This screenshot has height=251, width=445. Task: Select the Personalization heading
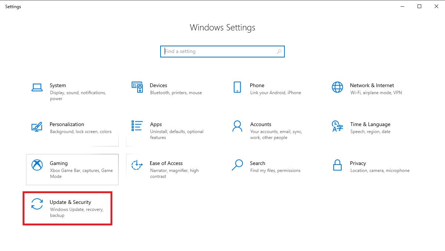[67, 124]
